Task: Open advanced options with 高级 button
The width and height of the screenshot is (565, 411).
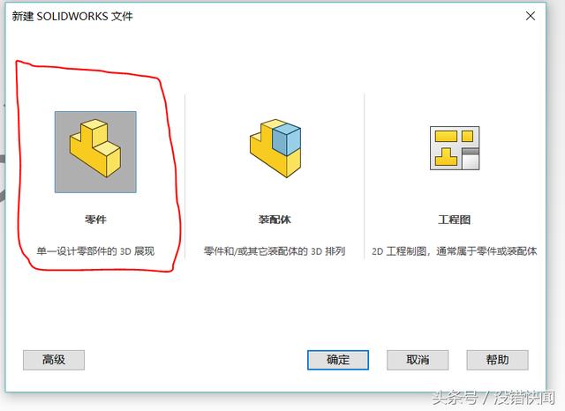Action: click(x=54, y=360)
